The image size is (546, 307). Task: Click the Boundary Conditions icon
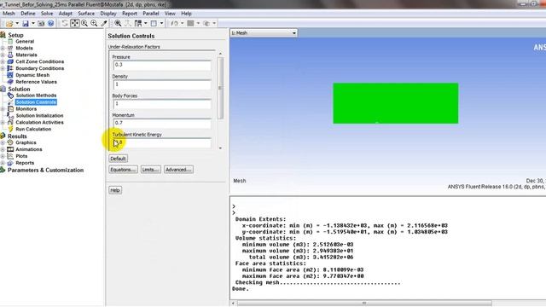10,68
